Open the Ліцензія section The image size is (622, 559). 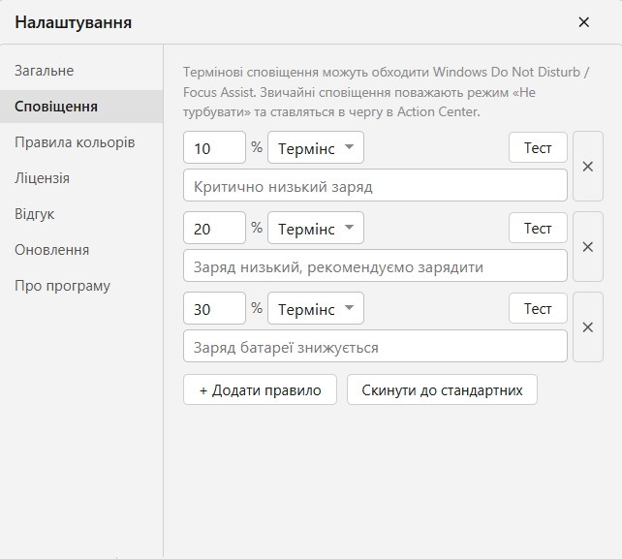pyautogui.click(x=81, y=178)
